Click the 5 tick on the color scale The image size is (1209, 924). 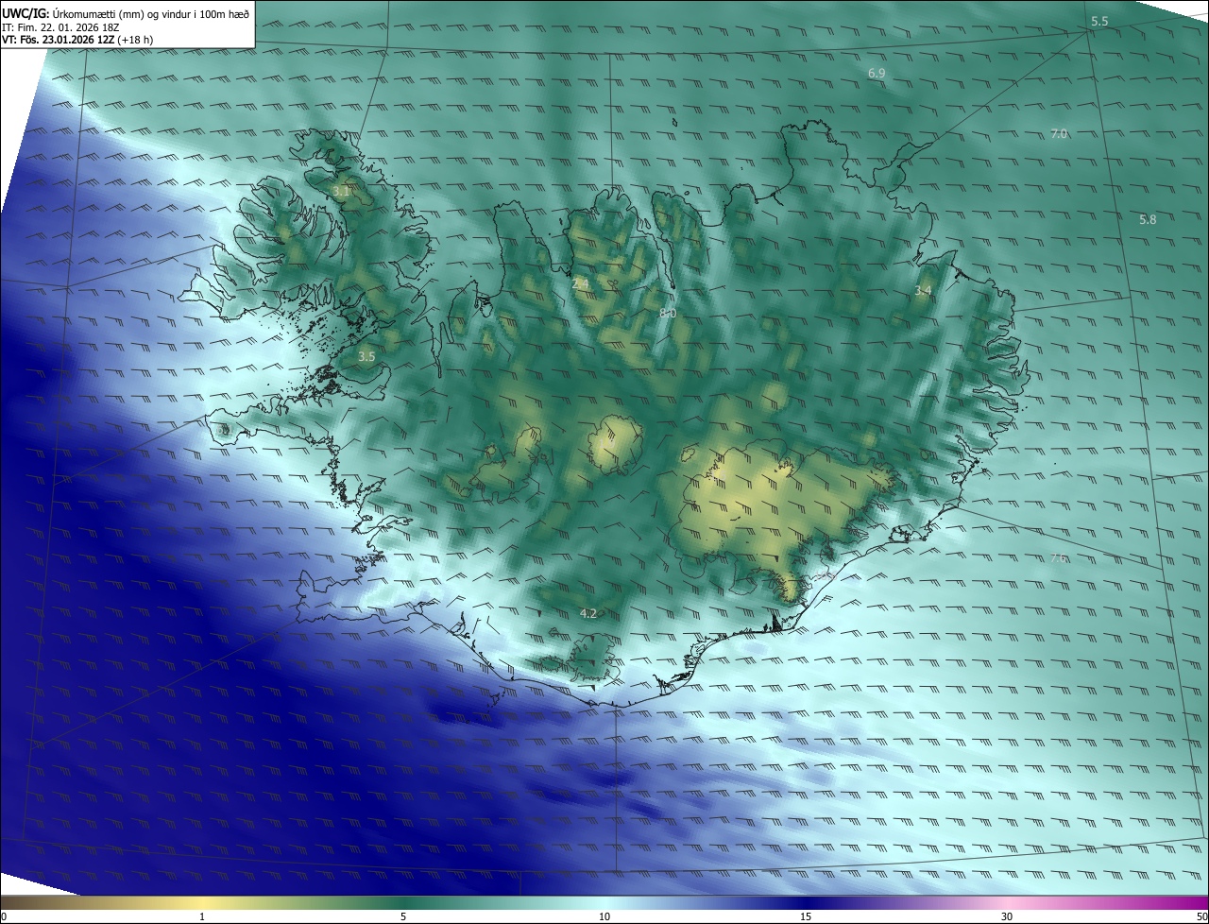(x=403, y=917)
